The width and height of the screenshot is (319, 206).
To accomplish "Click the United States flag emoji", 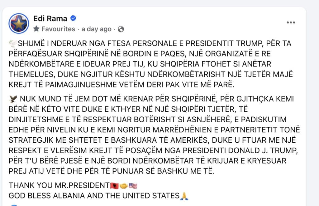I will click(133, 186).
